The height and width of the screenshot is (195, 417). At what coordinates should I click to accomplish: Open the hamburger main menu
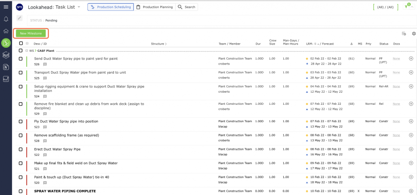(x=6, y=7)
